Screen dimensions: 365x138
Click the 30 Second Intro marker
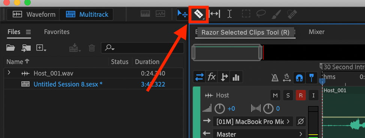tap(344, 67)
